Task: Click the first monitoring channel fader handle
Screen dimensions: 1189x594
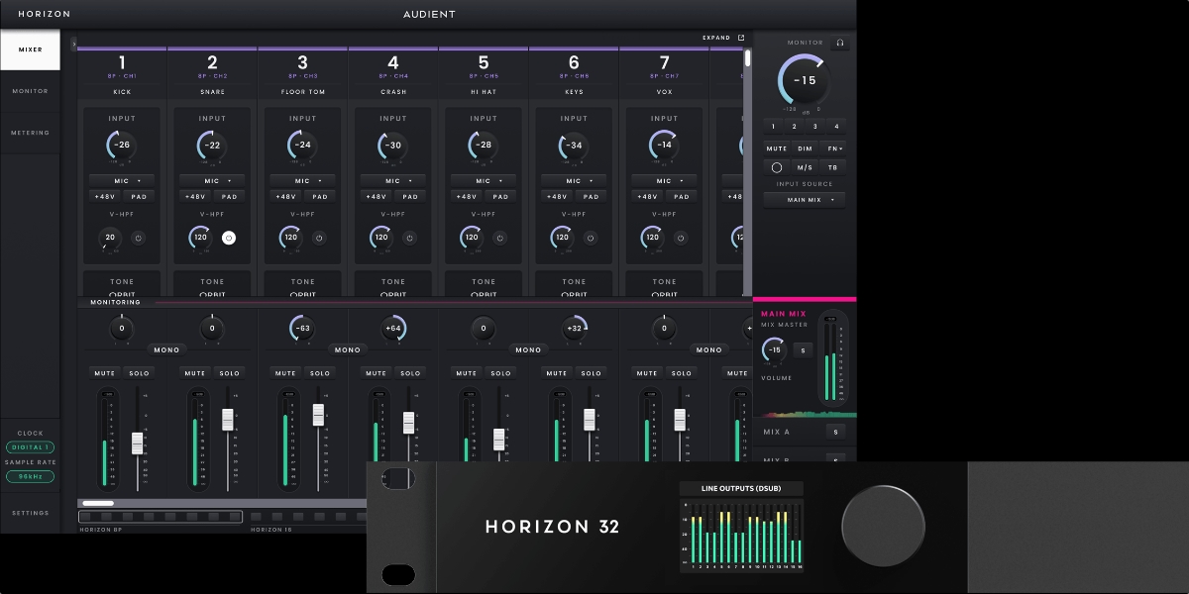Action: (x=137, y=444)
